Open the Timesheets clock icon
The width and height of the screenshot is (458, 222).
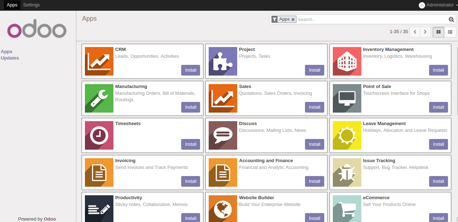pyautogui.click(x=99, y=135)
